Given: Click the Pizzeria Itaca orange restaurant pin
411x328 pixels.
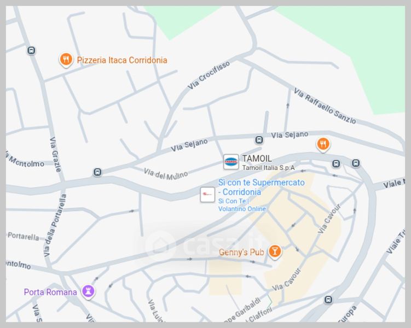Looking at the screenshot, I should click(66, 60).
